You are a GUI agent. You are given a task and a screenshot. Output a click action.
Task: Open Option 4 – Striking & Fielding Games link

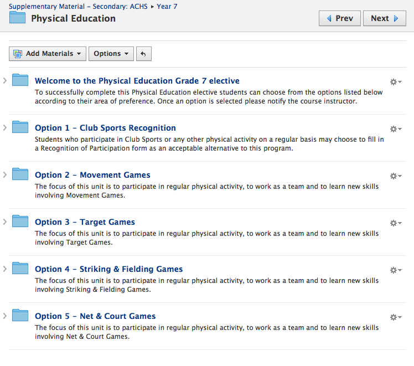(x=109, y=269)
